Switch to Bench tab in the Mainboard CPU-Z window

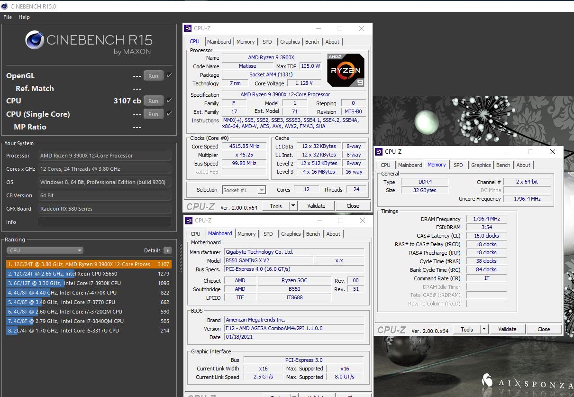coord(313,234)
